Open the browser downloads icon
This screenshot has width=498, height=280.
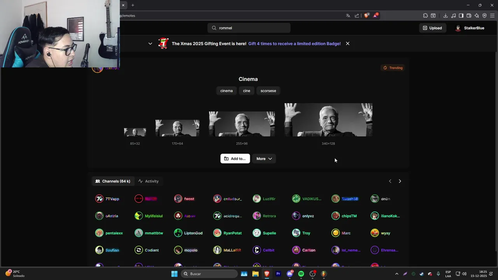pyautogui.click(x=445, y=16)
